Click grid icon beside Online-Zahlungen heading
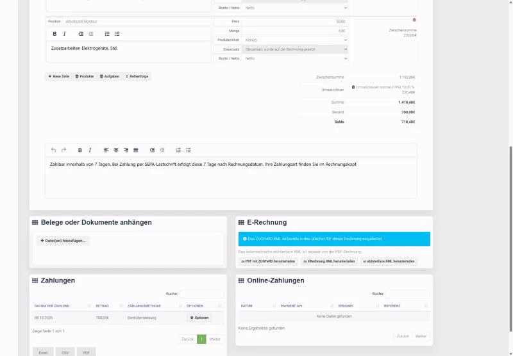 [x=241, y=280]
